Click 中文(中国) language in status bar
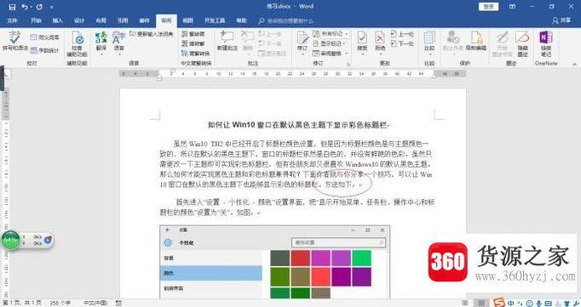 coord(95,303)
